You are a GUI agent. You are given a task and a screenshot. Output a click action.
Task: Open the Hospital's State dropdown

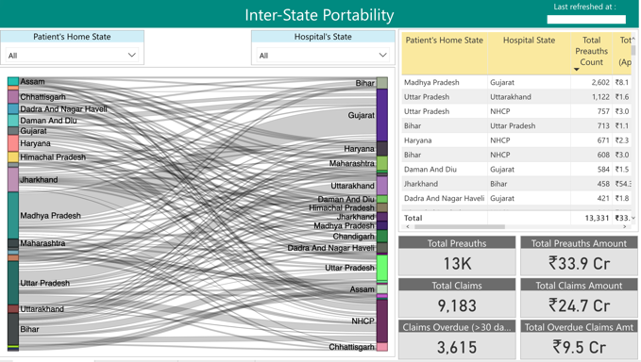pos(323,55)
